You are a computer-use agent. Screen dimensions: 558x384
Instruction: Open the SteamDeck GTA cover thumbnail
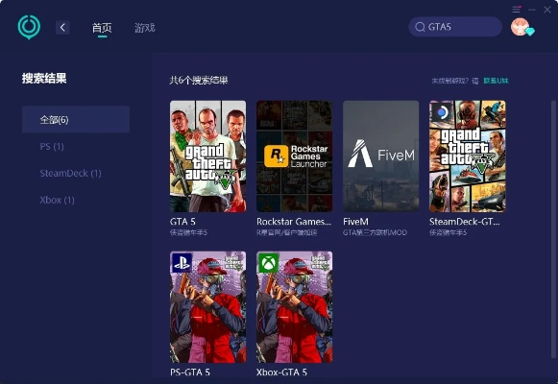click(468, 156)
